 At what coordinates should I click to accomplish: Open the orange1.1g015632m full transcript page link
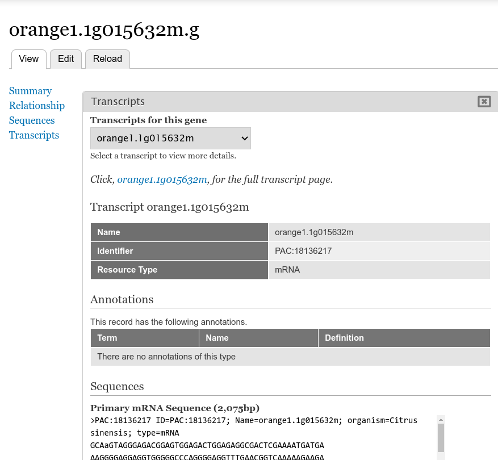pyautogui.click(x=162, y=179)
